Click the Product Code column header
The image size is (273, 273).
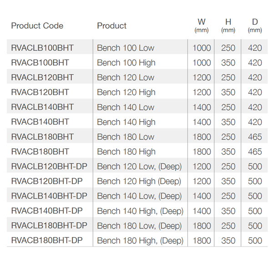click(37, 25)
